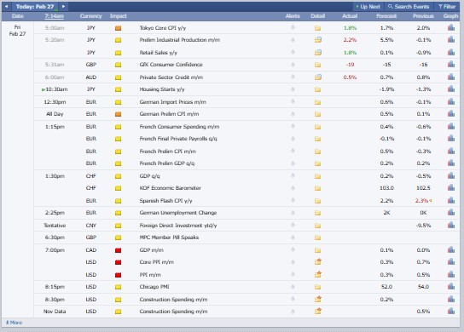464x332 pixels.
Task: Open event Foreign Direct Investment ytd/y
Action: click(178, 226)
